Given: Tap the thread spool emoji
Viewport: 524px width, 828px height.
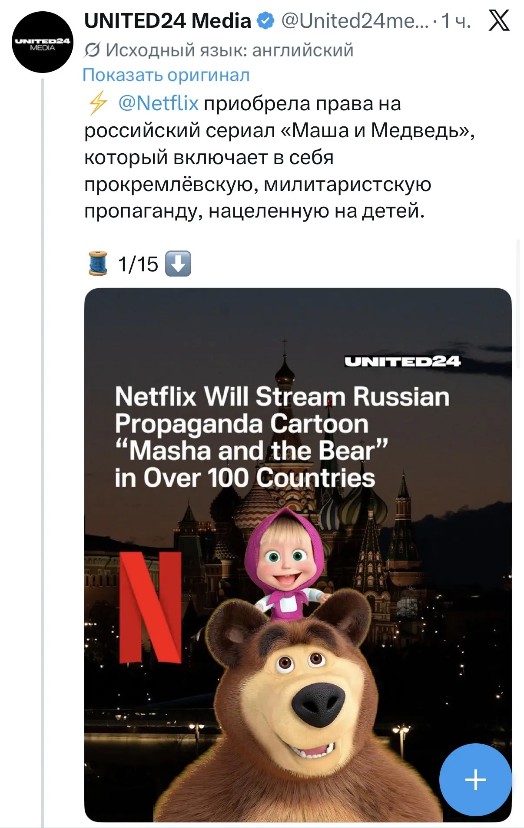Looking at the screenshot, I should [x=98, y=264].
